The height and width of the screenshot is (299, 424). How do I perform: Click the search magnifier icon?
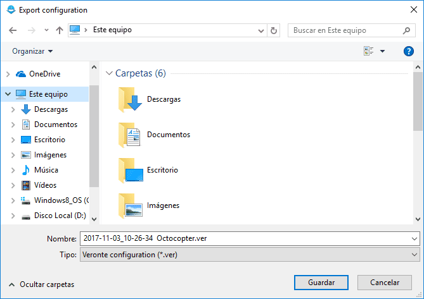click(x=406, y=30)
